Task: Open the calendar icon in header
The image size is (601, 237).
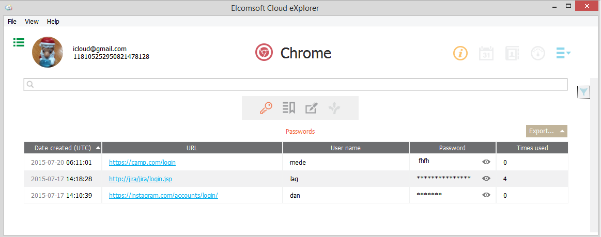Action: click(486, 53)
